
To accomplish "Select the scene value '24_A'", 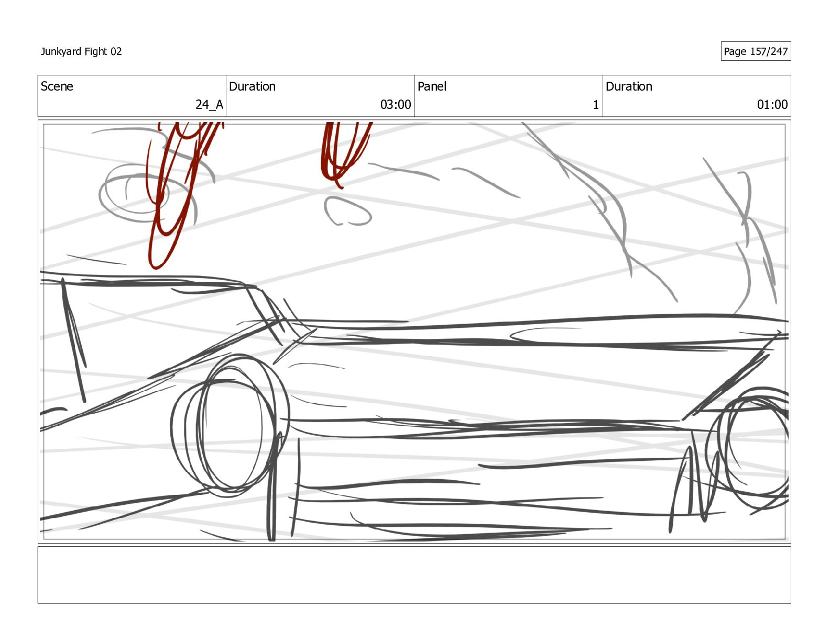I will [209, 105].
